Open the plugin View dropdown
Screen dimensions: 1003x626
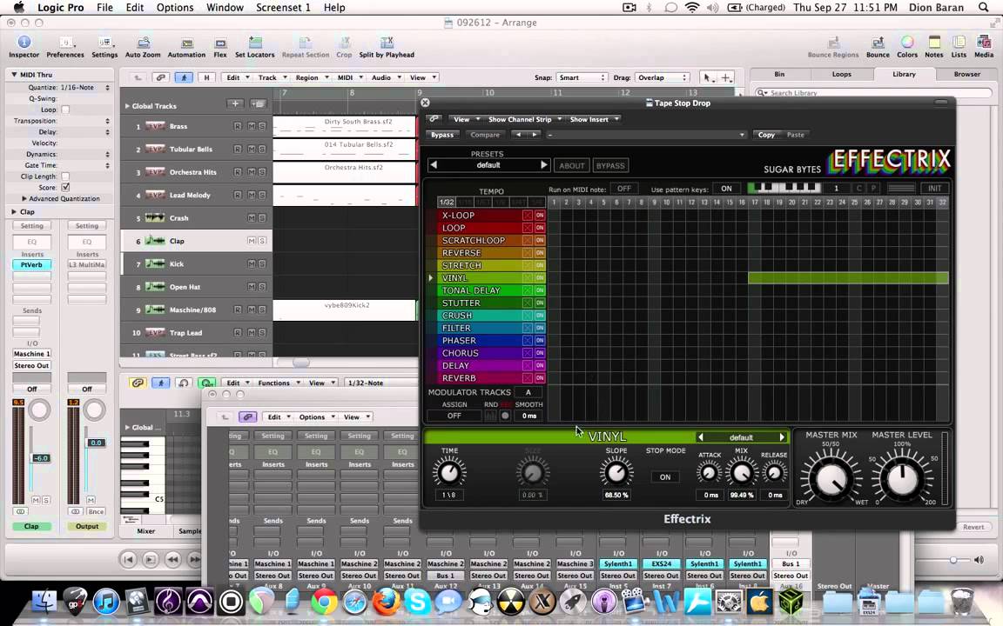pyautogui.click(x=465, y=119)
